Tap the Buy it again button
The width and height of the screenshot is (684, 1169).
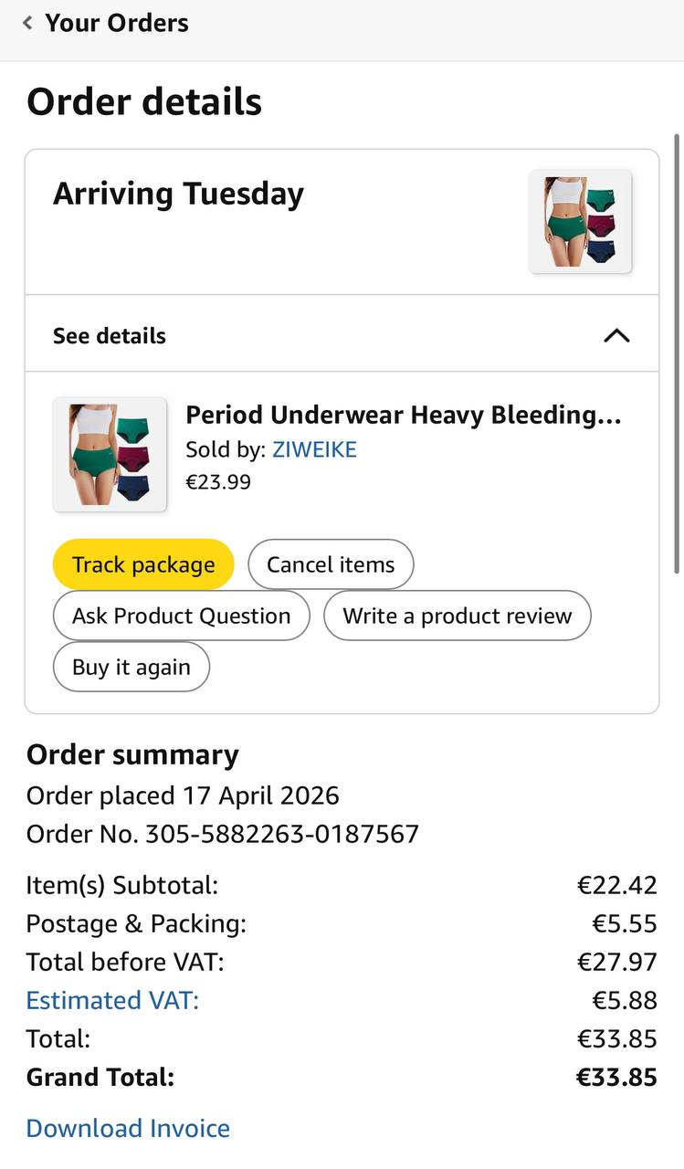132,667
